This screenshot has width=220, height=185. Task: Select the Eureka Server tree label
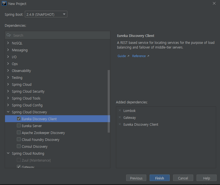tap(32, 126)
